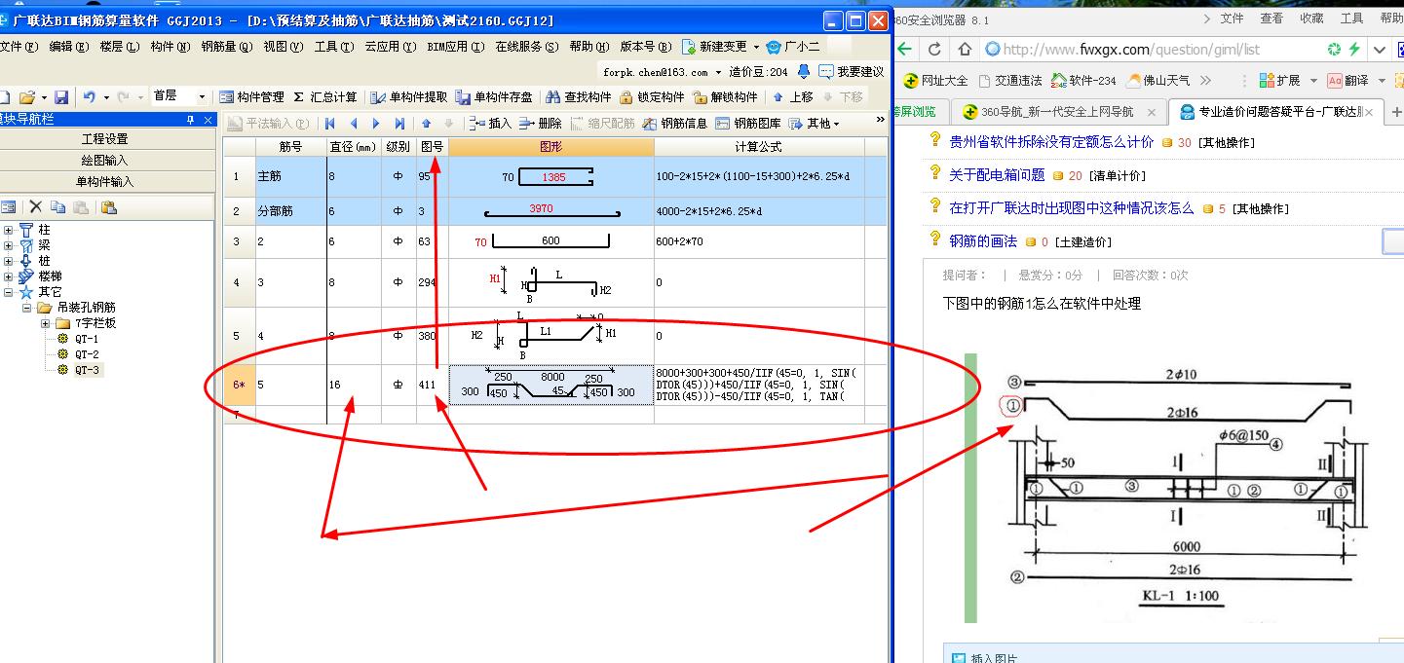Click notification bell icon near 造价豆
Screen dimensions: 1404x663
[x=804, y=71]
